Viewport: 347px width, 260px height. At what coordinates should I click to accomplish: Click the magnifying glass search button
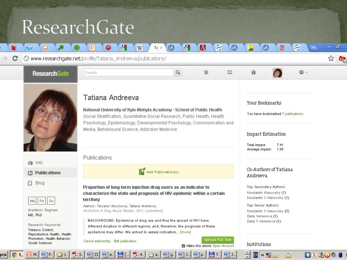click(178, 72)
